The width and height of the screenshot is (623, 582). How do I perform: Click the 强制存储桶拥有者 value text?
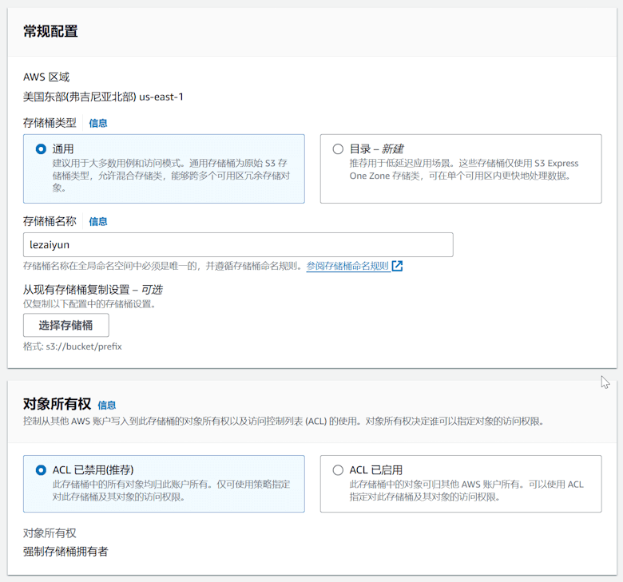[x=65, y=551]
